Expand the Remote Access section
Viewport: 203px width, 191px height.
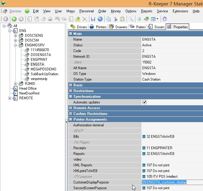pos(71,108)
